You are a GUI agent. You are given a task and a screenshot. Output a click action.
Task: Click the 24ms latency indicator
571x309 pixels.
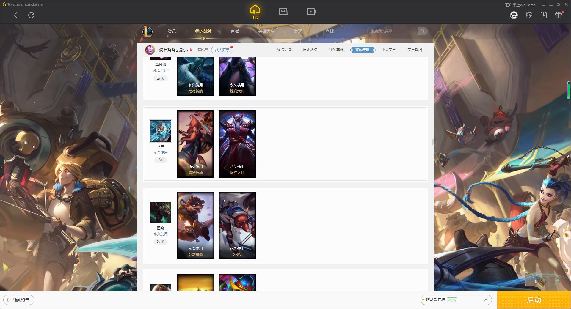452,300
